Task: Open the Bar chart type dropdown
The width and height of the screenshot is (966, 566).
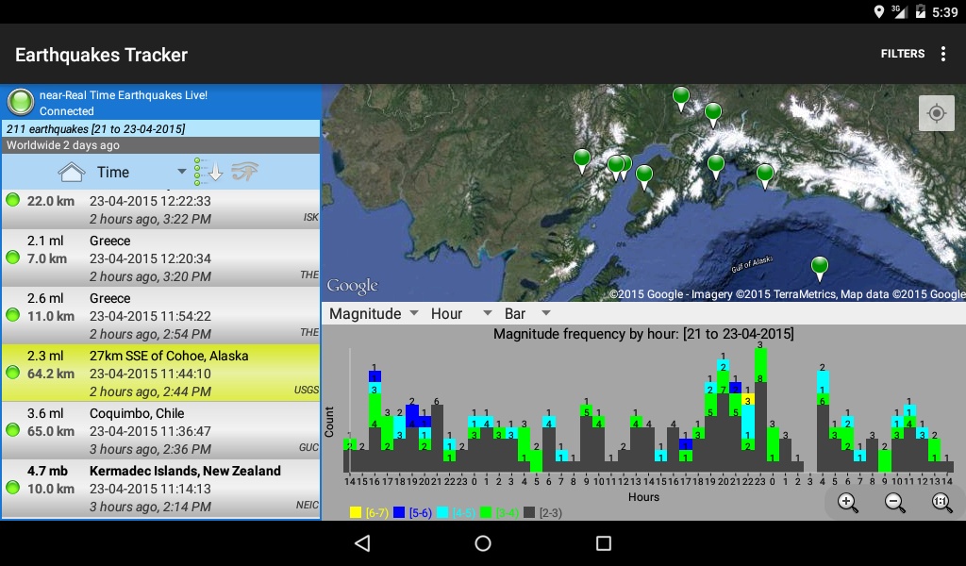Action: coord(526,313)
